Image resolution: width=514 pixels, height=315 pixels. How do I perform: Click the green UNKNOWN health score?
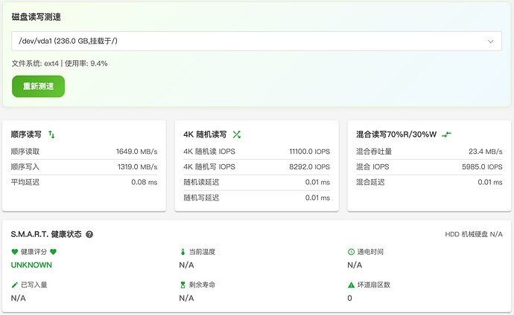pos(31,265)
